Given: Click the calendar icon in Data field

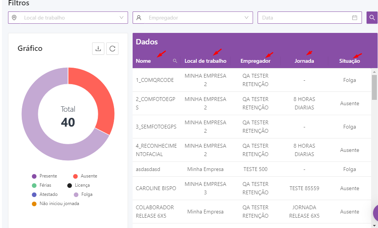Looking at the screenshot, I should click(354, 18).
